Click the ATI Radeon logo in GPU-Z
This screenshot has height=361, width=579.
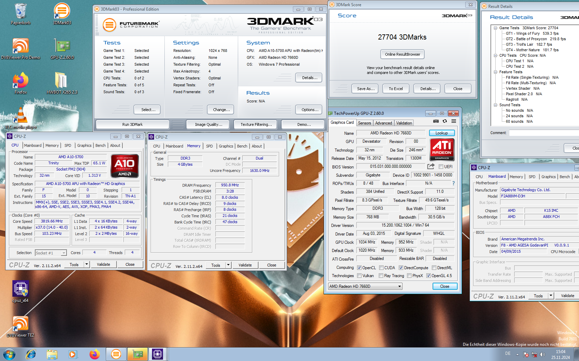442,150
